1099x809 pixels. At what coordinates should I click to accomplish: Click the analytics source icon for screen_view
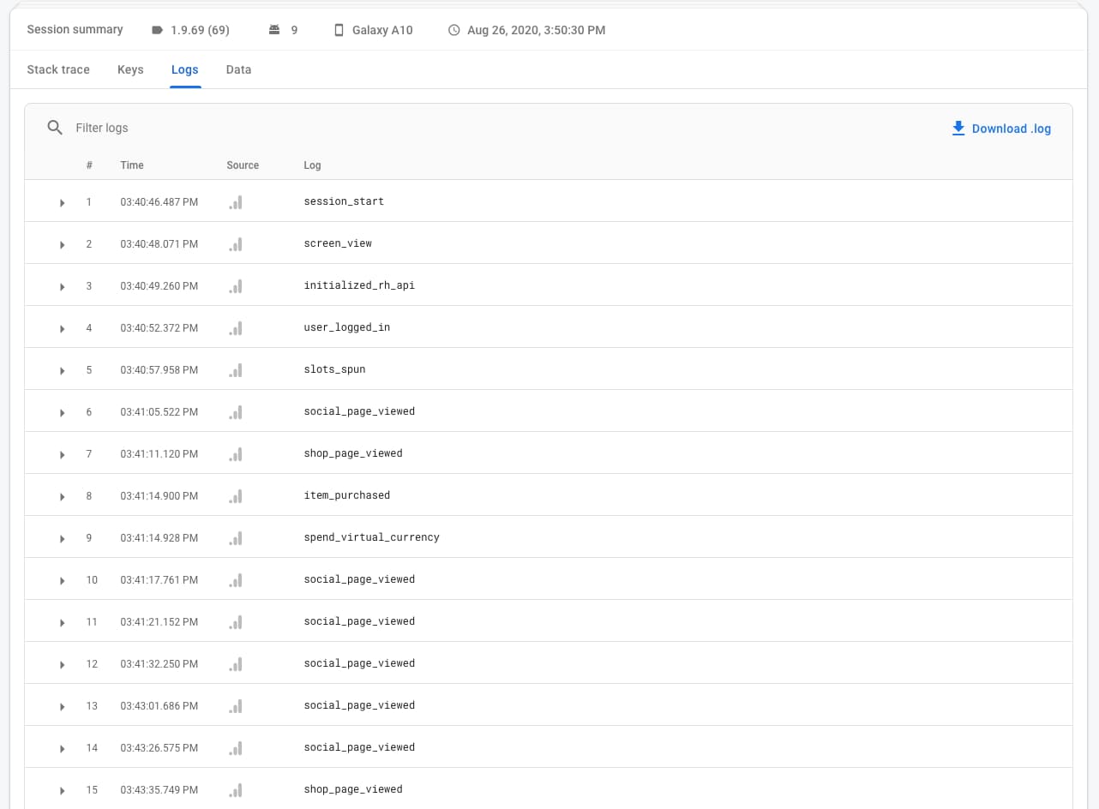236,244
